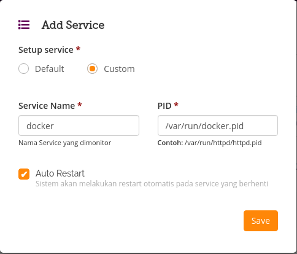
Task: Click the Custom radio label text
Action: pos(119,69)
